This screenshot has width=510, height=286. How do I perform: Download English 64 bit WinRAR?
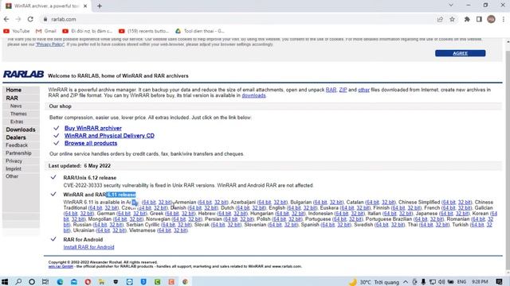click(294, 208)
